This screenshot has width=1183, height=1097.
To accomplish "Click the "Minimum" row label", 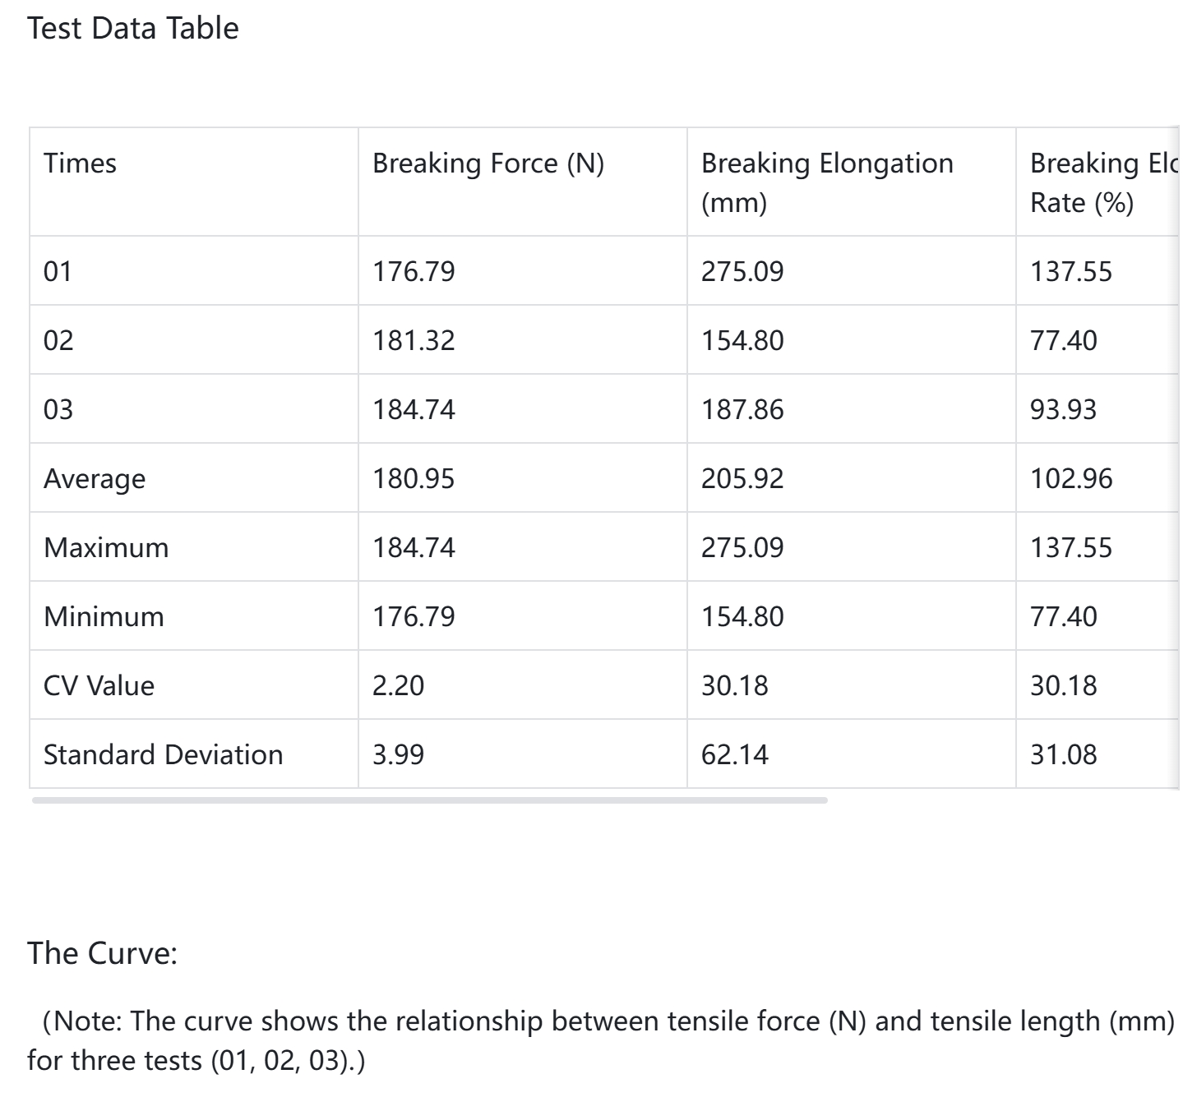I will pos(104,616).
